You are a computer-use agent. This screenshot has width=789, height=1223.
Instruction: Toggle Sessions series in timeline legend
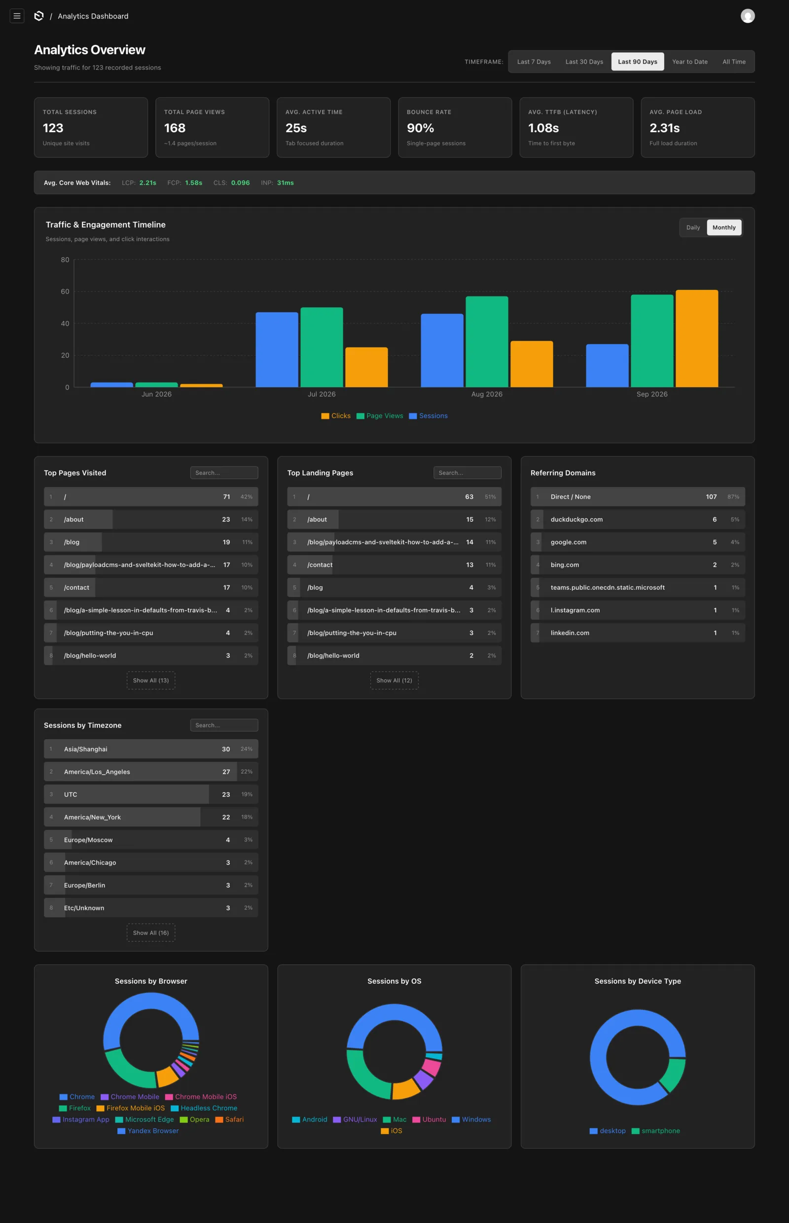point(428,416)
